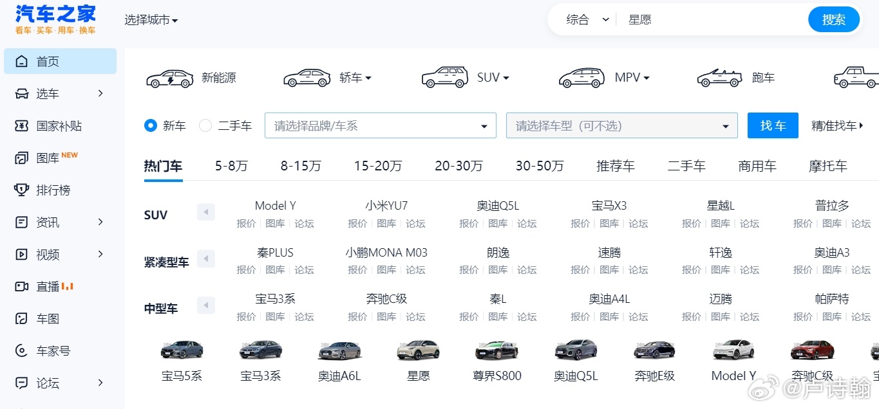Open 图库 gallery icon in sidebar
Image resolution: width=879 pixels, height=409 pixels.
click(x=22, y=158)
